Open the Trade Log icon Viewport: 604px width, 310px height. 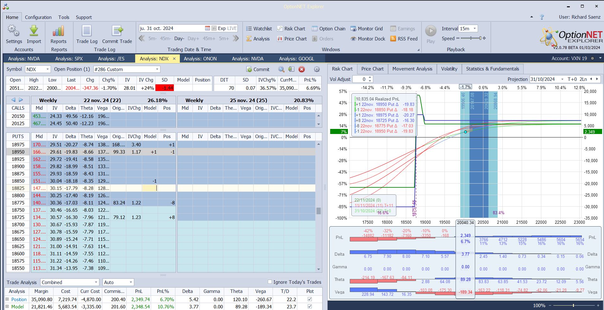point(87,34)
